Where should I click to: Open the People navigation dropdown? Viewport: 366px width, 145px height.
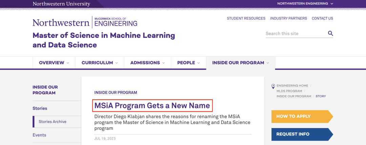click(189, 63)
